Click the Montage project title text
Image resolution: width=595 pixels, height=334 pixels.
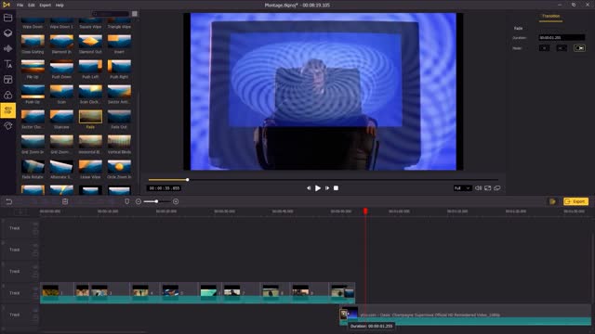point(297,6)
